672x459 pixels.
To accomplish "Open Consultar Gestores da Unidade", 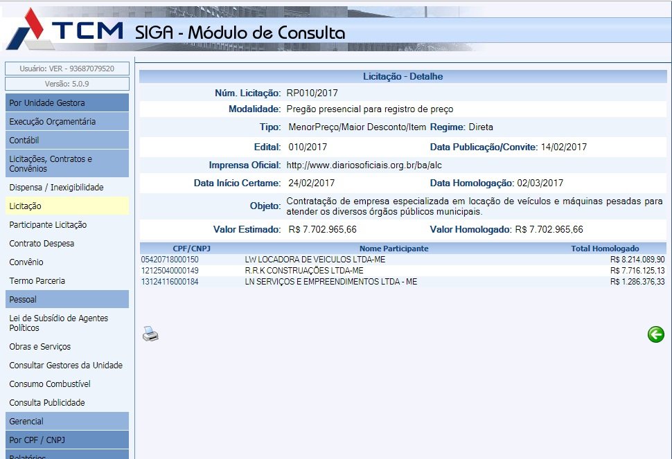I will pos(66,366).
